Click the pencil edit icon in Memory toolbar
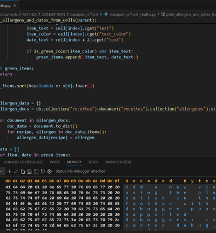Image resolution: width=216 pixels, height=233 pixels. point(16,172)
